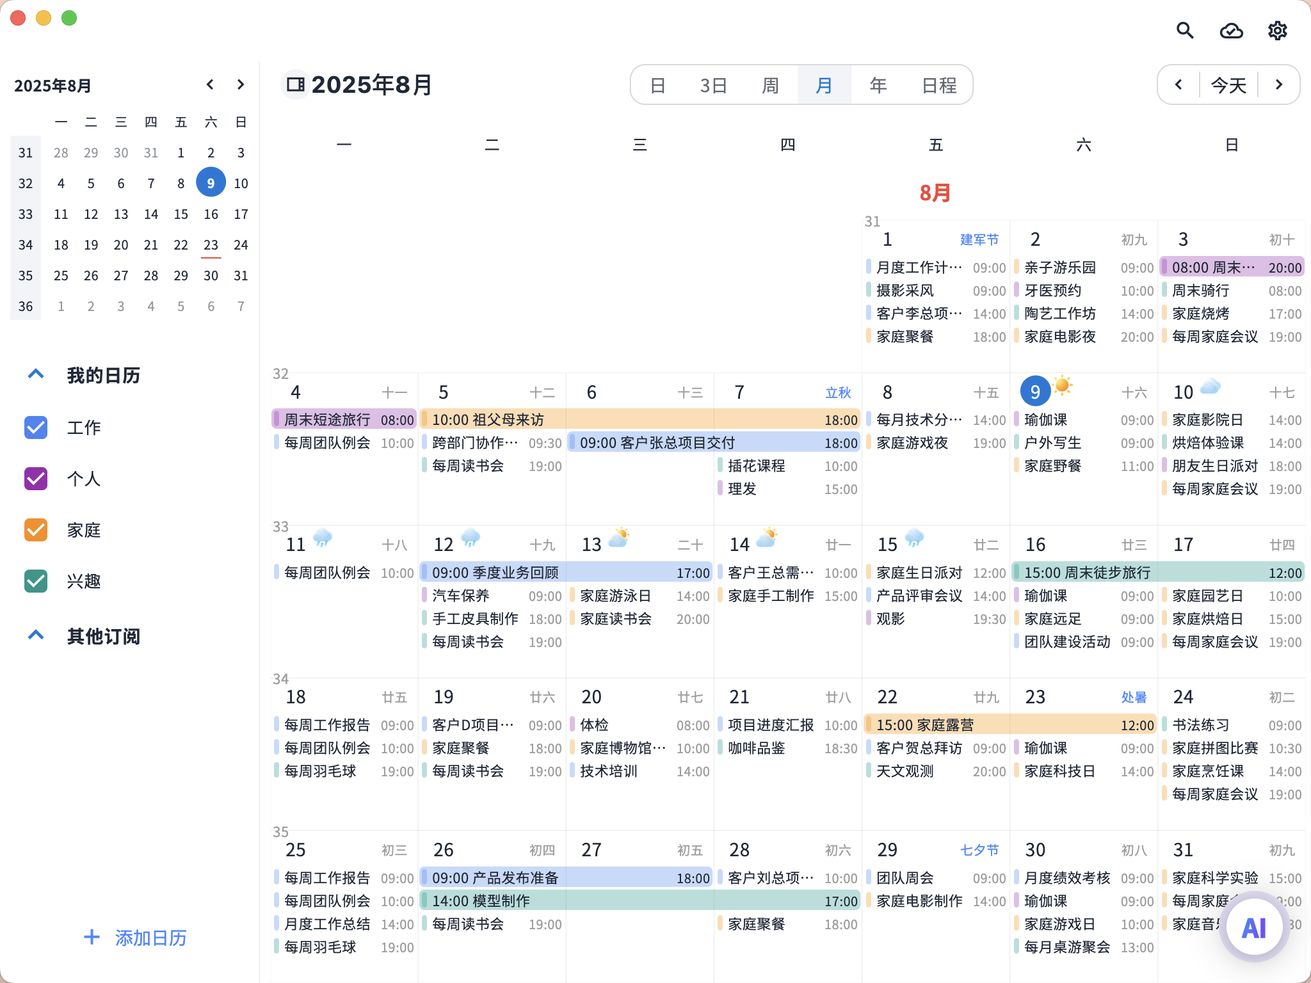Viewport: 1311px width, 983px height.
Task: Click the cloud sync icon
Action: point(1231,30)
